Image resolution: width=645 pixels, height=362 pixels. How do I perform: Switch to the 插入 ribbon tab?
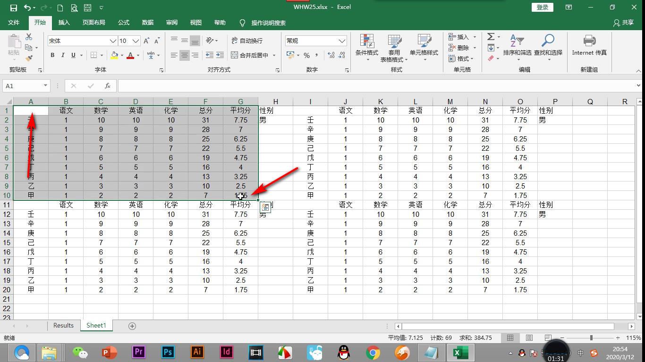(64, 23)
